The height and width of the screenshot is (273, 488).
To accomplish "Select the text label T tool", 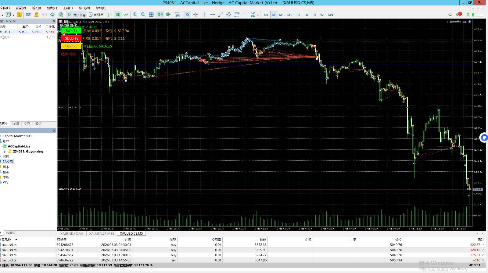I will 245,15.
